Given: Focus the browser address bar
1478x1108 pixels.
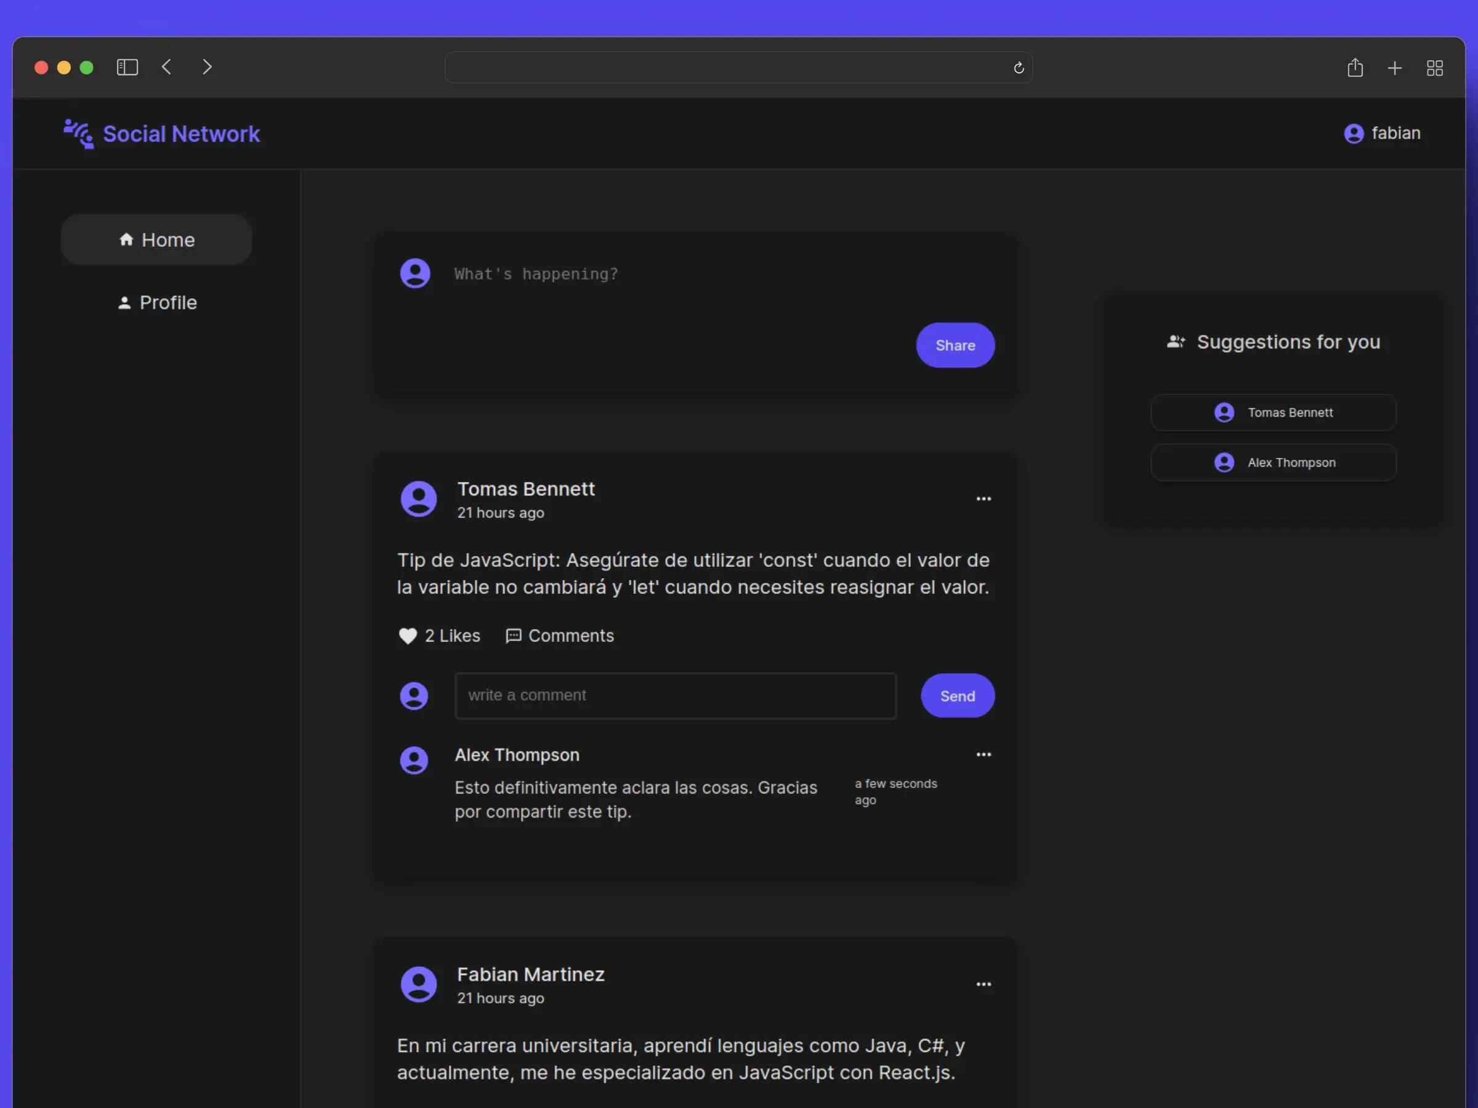Looking at the screenshot, I should click(738, 68).
